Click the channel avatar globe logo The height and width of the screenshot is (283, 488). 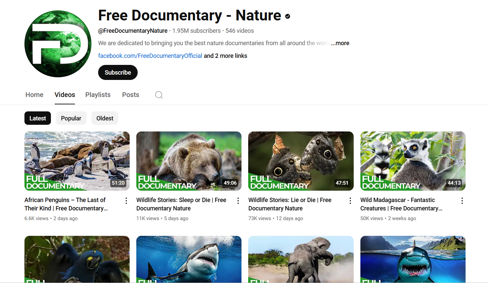[x=58, y=44]
